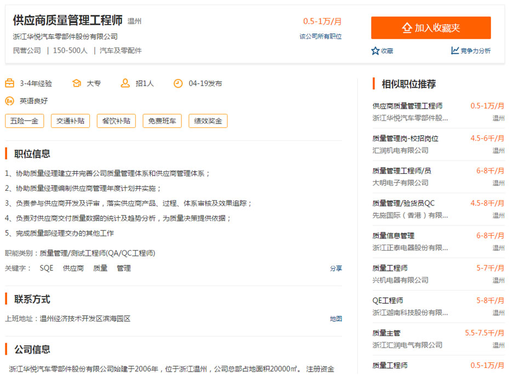513x375 pixels.
Task: Click the person icon beside 招1人
Action: pyautogui.click(x=125, y=83)
